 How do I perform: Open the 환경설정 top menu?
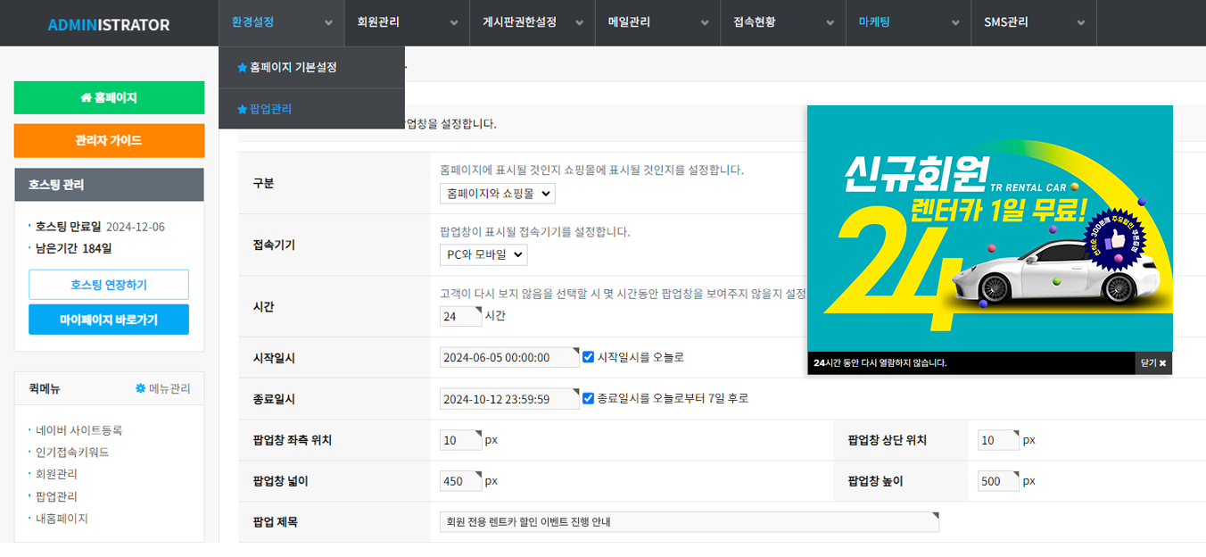tap(281, 22)
